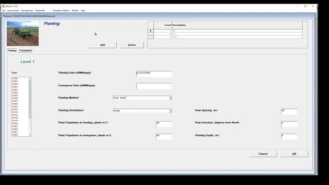Viewport: 329px width, 185px height.
Task: Select year 1960 in the Year list
Action: pyautogui.click(x=15, y=84)
